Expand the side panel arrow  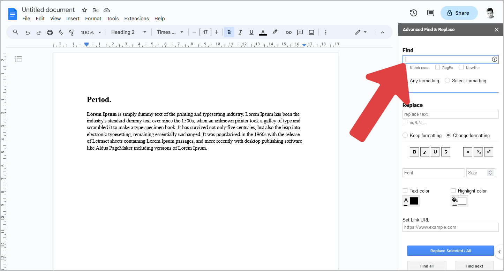click(499, 252)
